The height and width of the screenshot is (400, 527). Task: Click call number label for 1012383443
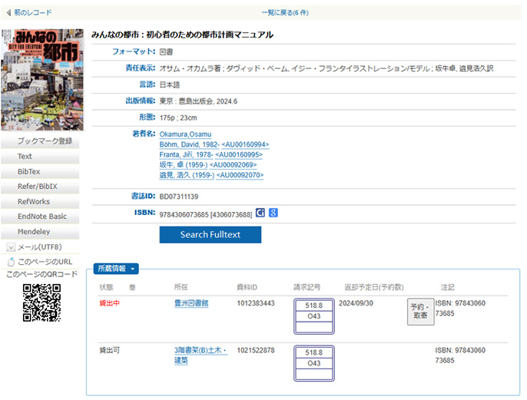tap(314, 316)
